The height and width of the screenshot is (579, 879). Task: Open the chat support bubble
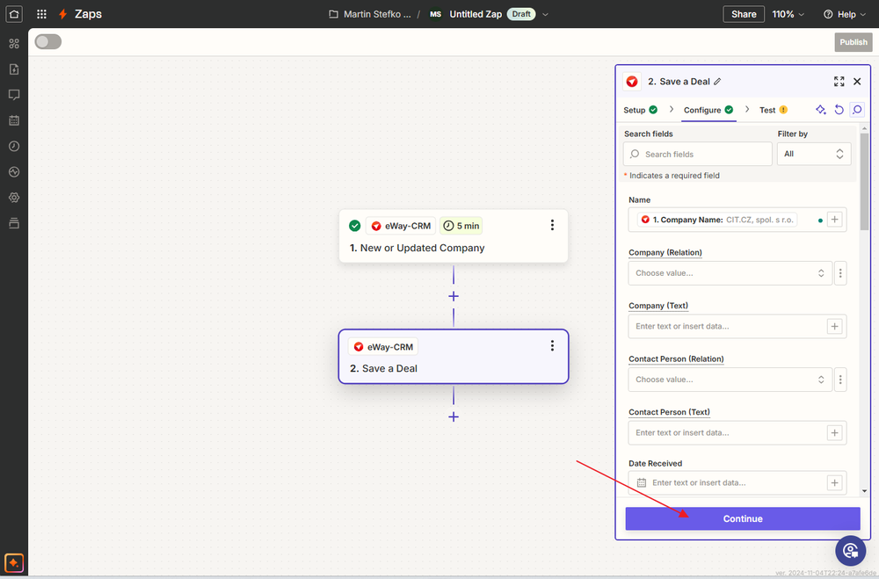click(x=850, y=551)
